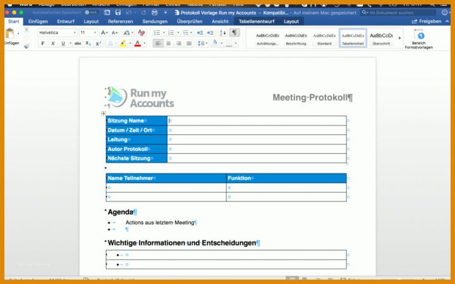Align text left
This screenshot has width=455, height=284.
click(158, 44)
